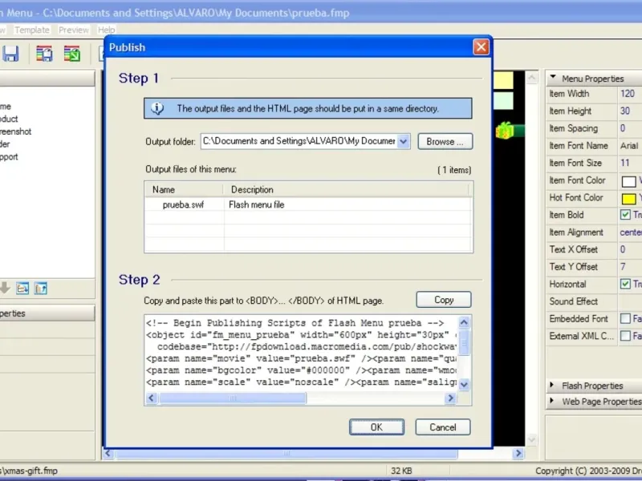The height and width of the screenshot is (481, 642).
Task: Toggle the Item Bold checkbox
Action: click(625, 215)
